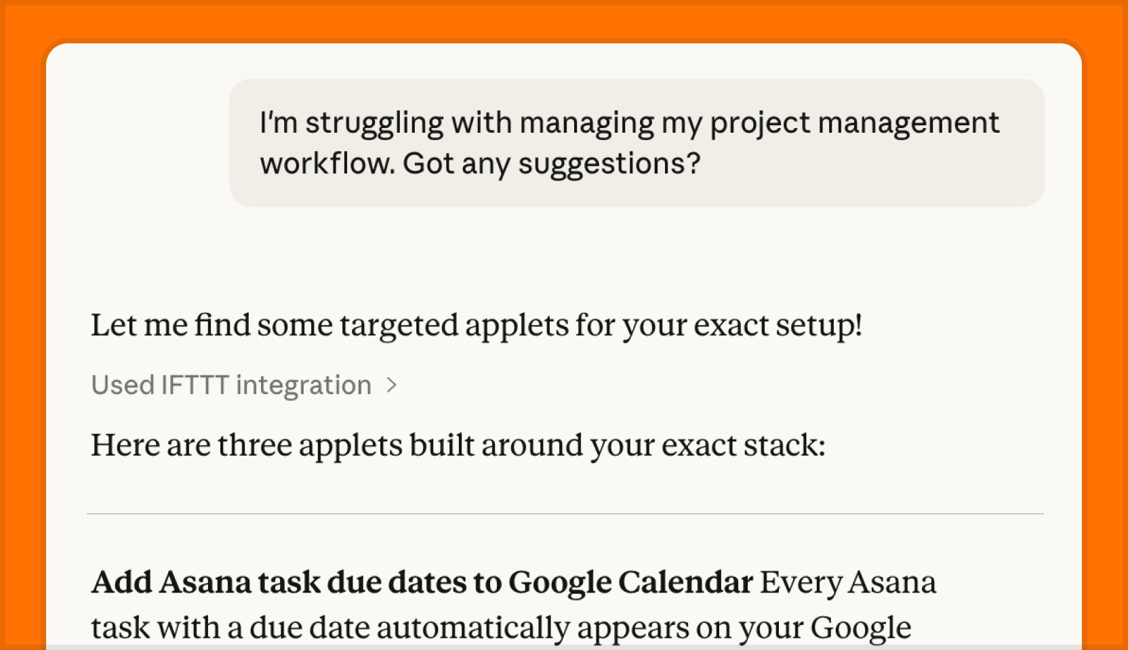The height and width of the screenshot is (650, 1128).
Task: Select the three applets summary line
Action: click(458, 445)
